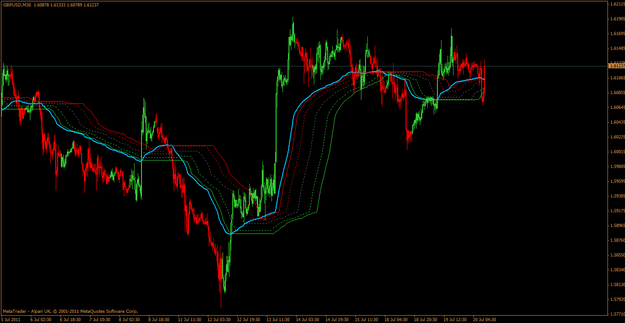Click the 18 Jul 04:30 time label

pyautogui.click(x=396, y=319)
